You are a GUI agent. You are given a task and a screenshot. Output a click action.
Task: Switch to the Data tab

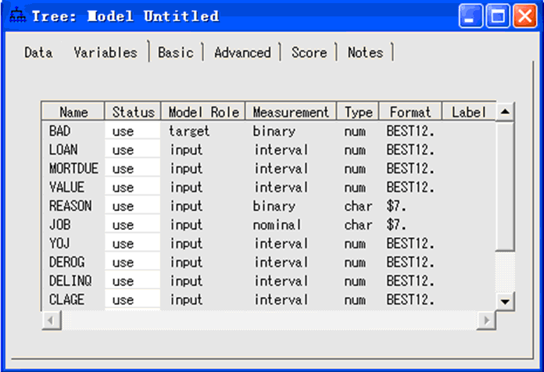click(38, 52)
